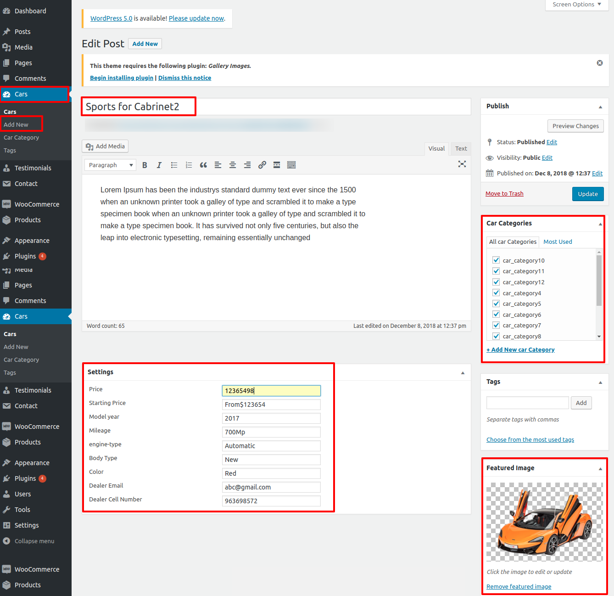Screen dimensions: 614x596
Task: Dismiss the Gallery Images plugin notice
Action: (599, 63)
